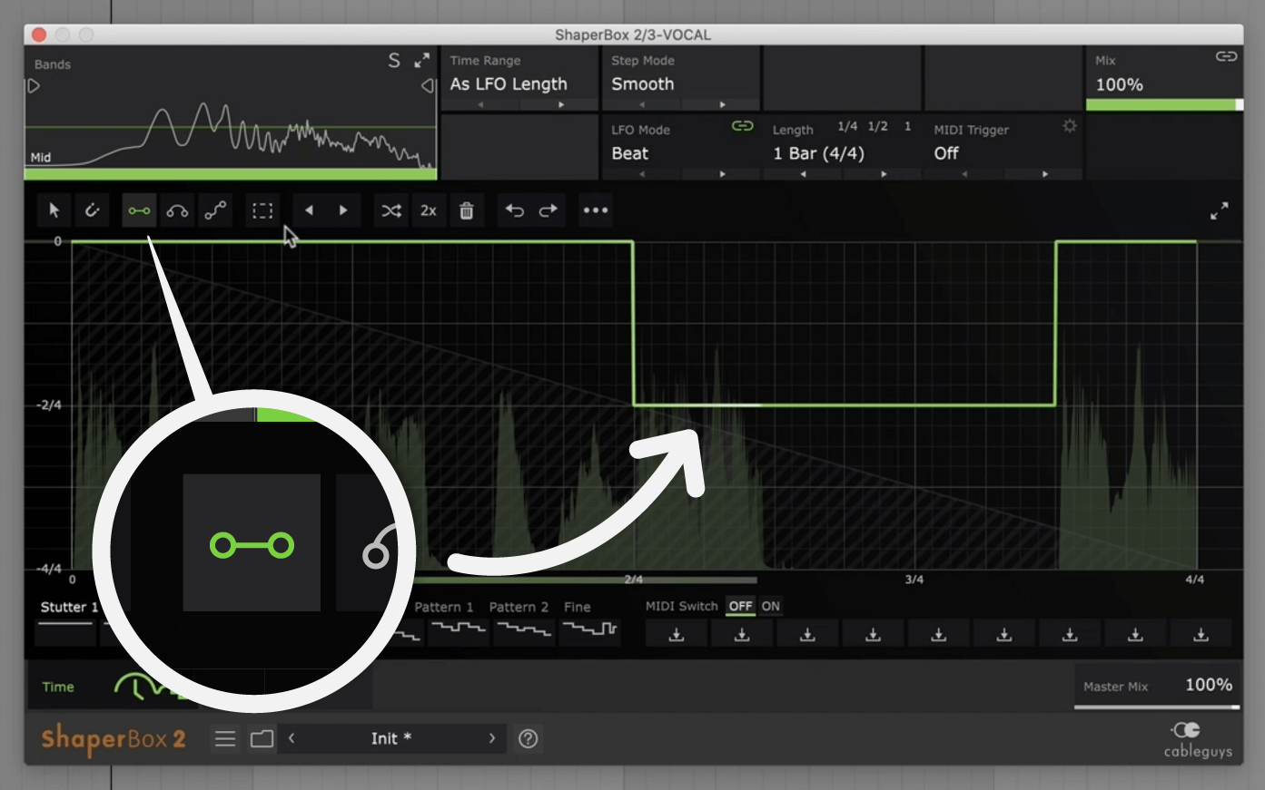Toggle band solo S button

pos(394,61)
